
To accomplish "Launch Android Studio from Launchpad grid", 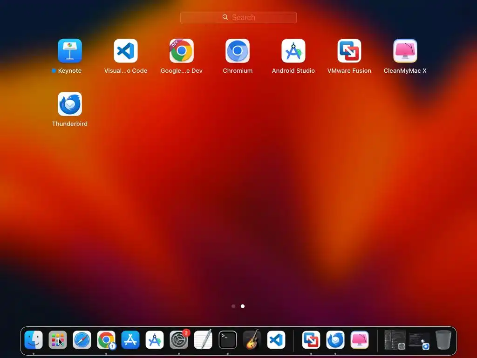I will pos(293,51).
